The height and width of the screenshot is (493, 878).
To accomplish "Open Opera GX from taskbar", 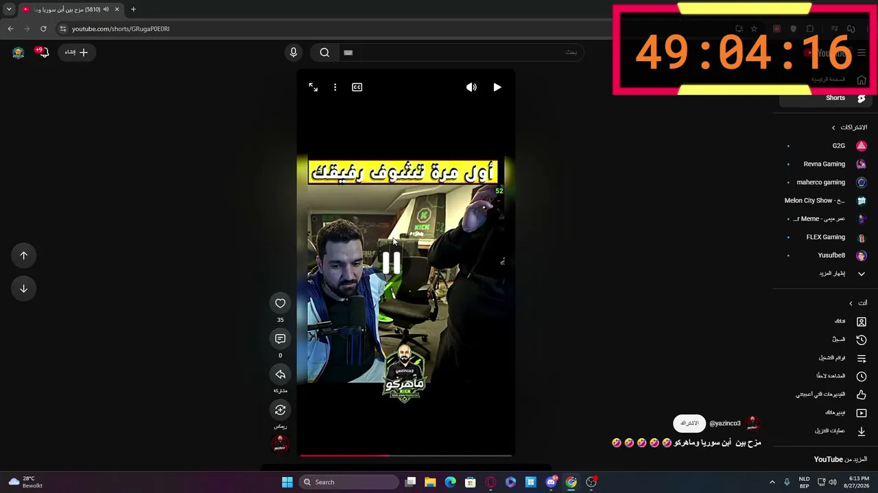I will [490, 482].
